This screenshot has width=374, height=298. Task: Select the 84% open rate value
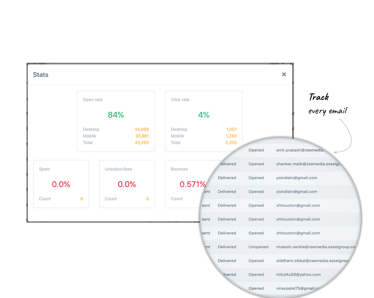(116, 115)
